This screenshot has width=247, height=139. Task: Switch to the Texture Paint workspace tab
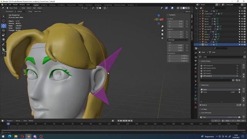(71, 5)
